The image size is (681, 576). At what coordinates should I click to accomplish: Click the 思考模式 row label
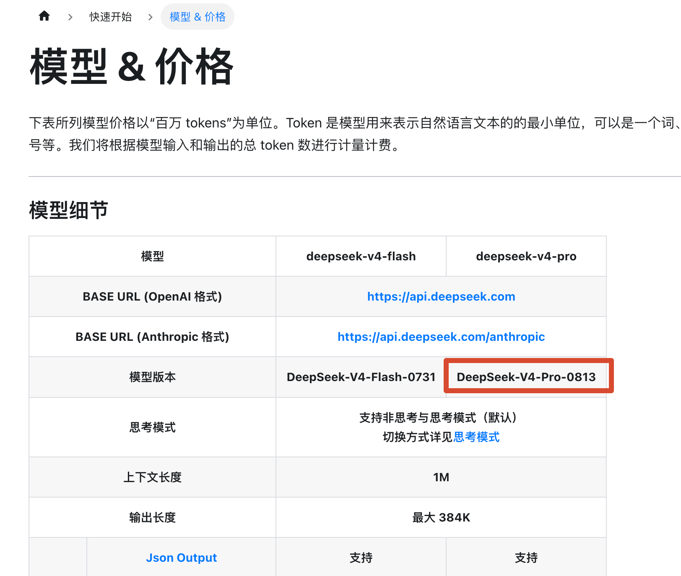point(153,427)
